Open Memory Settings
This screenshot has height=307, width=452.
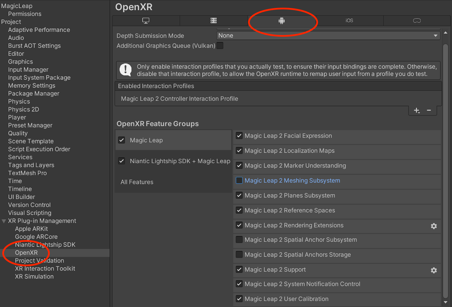pyautogui.click(x=32, y=86)
